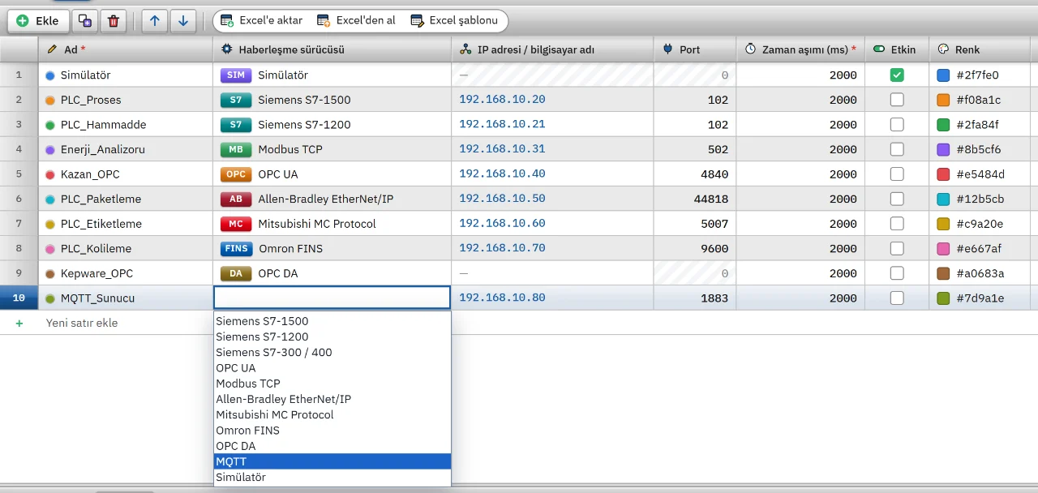Enable Etkin checkbox for PLC_Proses

click(897, 100)
